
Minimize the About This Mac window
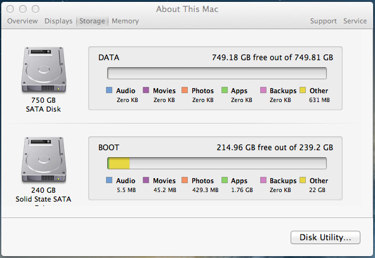[23, 9]
